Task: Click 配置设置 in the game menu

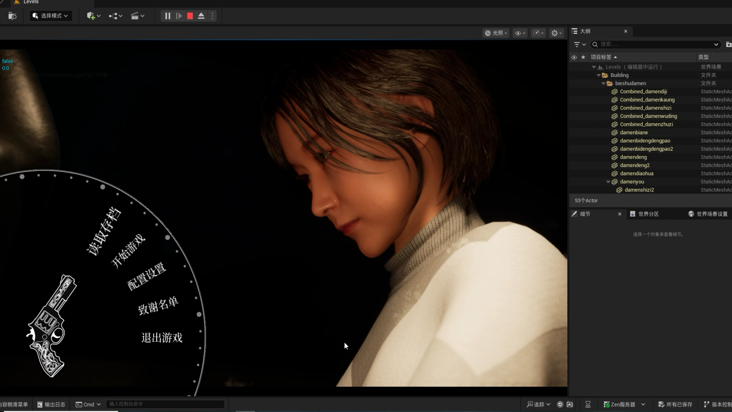Action: [147, 276]
